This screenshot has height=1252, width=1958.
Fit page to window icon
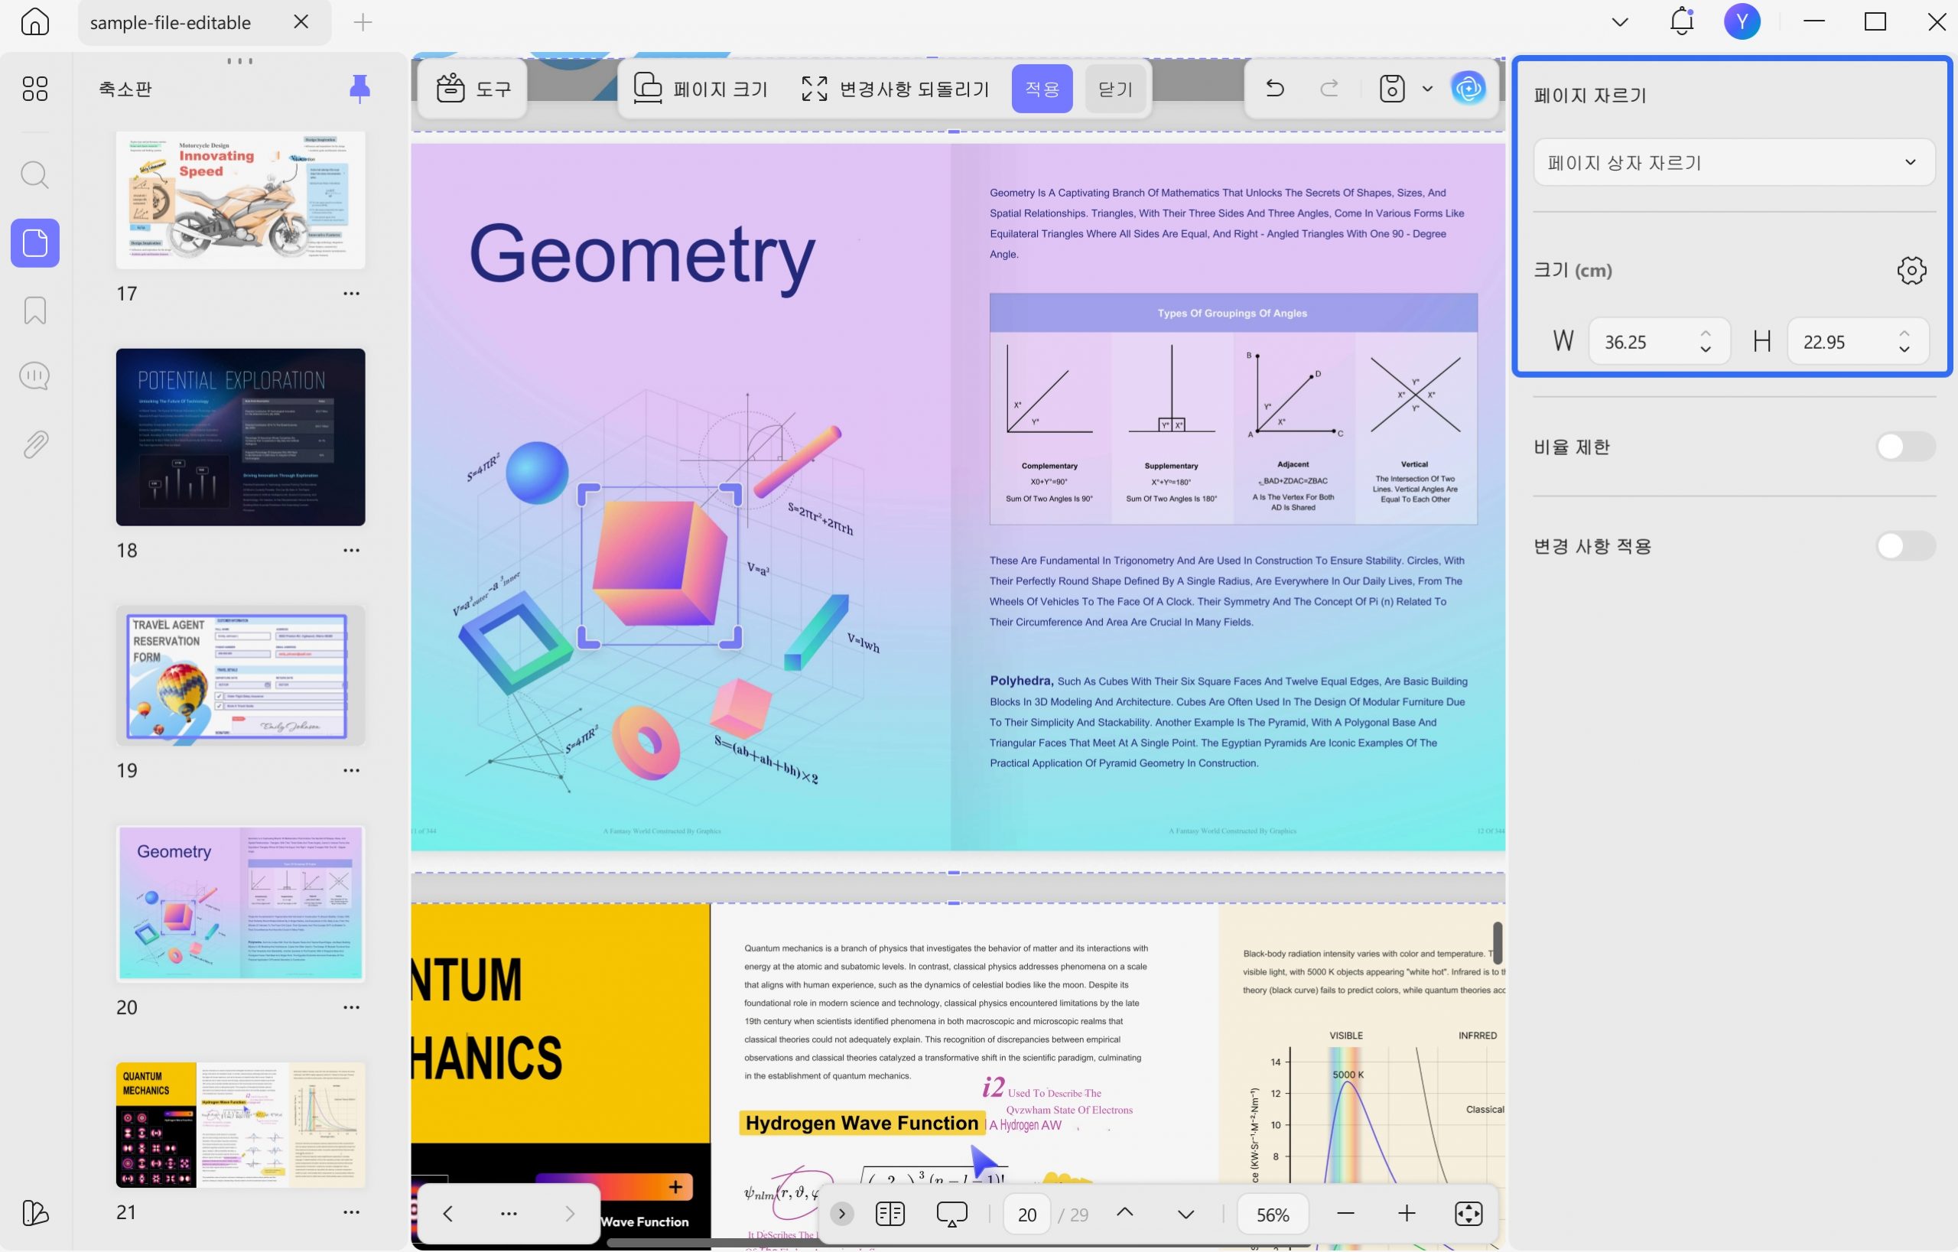tap(1468, 1214)
